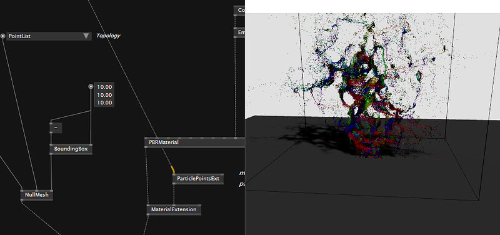The width and height of the screenshot is (500, 235).
Task: Select the ParticlePointsExt node
Action: (x=198, y=179)
